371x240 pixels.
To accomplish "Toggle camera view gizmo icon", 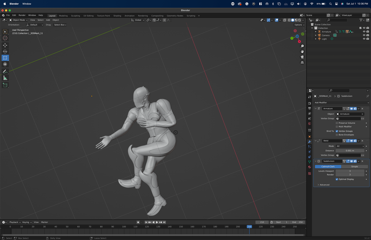I will click(302, 57).
